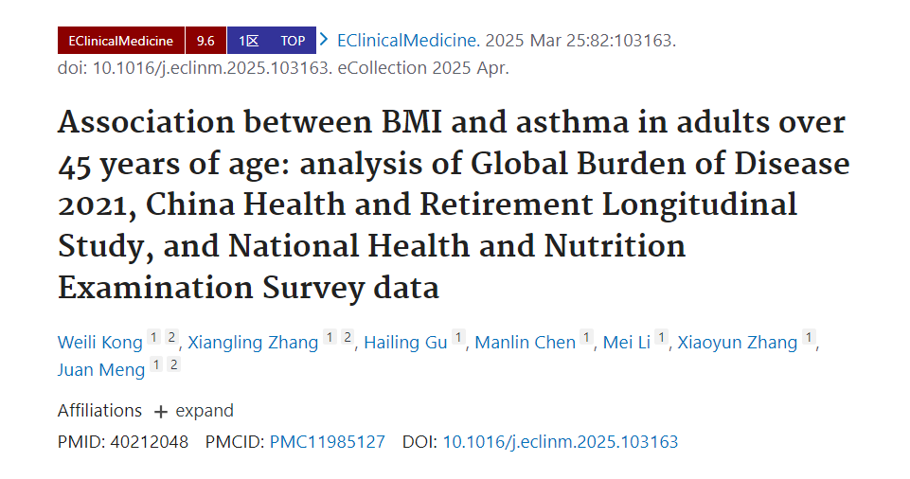Image resolution: width=910 pixels, height=479 pixels.
Task: Open author Weili Kong's link
Action: pyautogui.click(x=99, y=342)
